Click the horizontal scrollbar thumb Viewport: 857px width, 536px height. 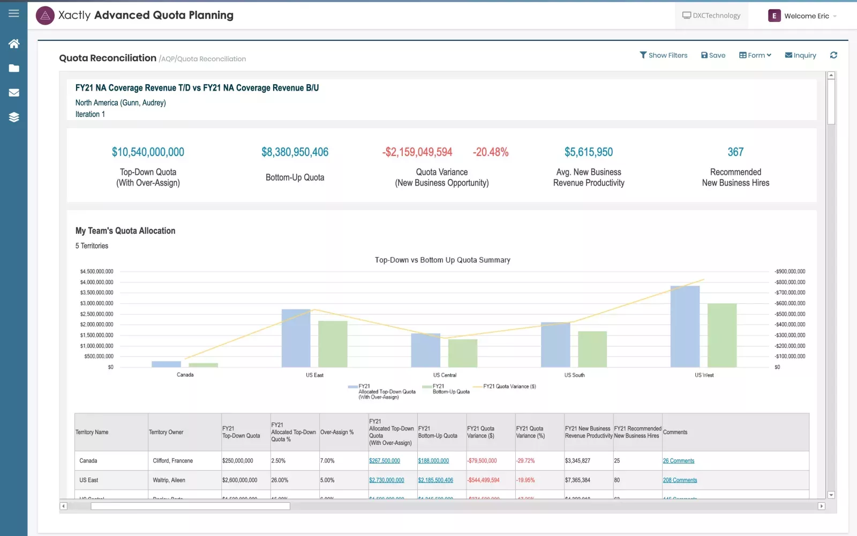click(x=190, y=506)
